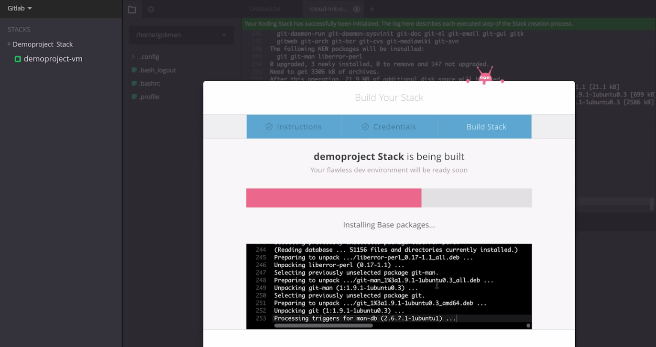The height and width of the screenshot is (347, 656).
Task: Open the file tree panel via folder icon
Action: [132, 9]
